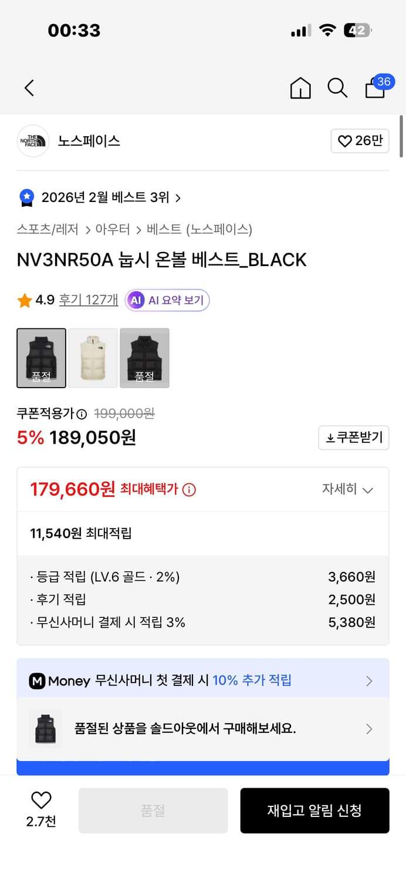Tap the 재입고 알림 신청 button
Image resolution: width=406 pixels, height=881 pixels.
coord(315,811)
